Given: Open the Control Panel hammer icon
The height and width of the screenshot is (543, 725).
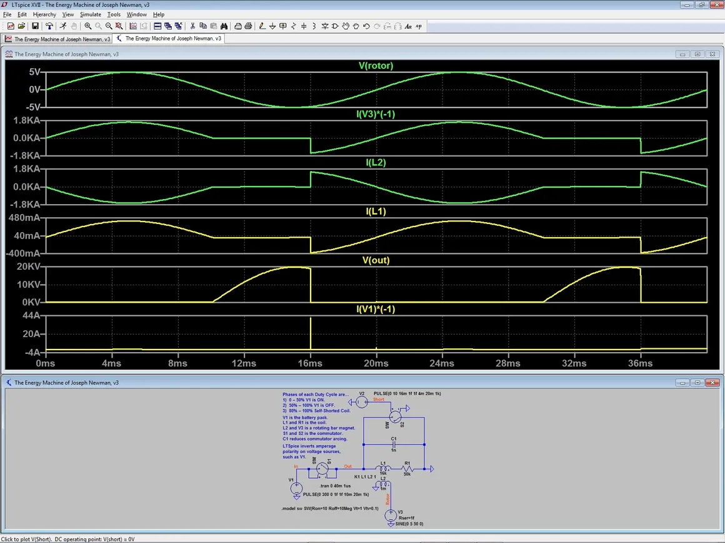Looking at the screenshot, I should tap(49, 26).
